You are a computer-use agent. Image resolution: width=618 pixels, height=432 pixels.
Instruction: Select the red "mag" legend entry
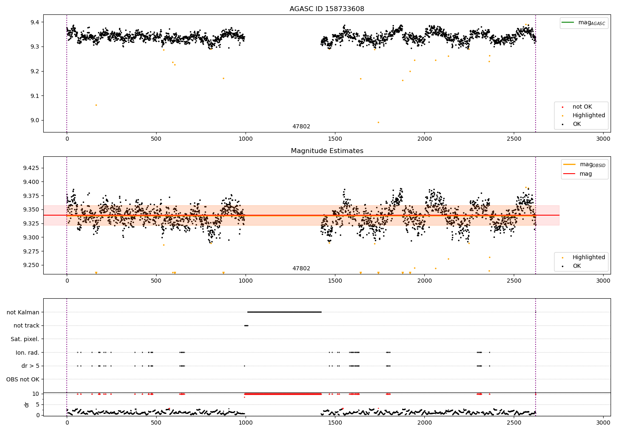tap(578, 174)
